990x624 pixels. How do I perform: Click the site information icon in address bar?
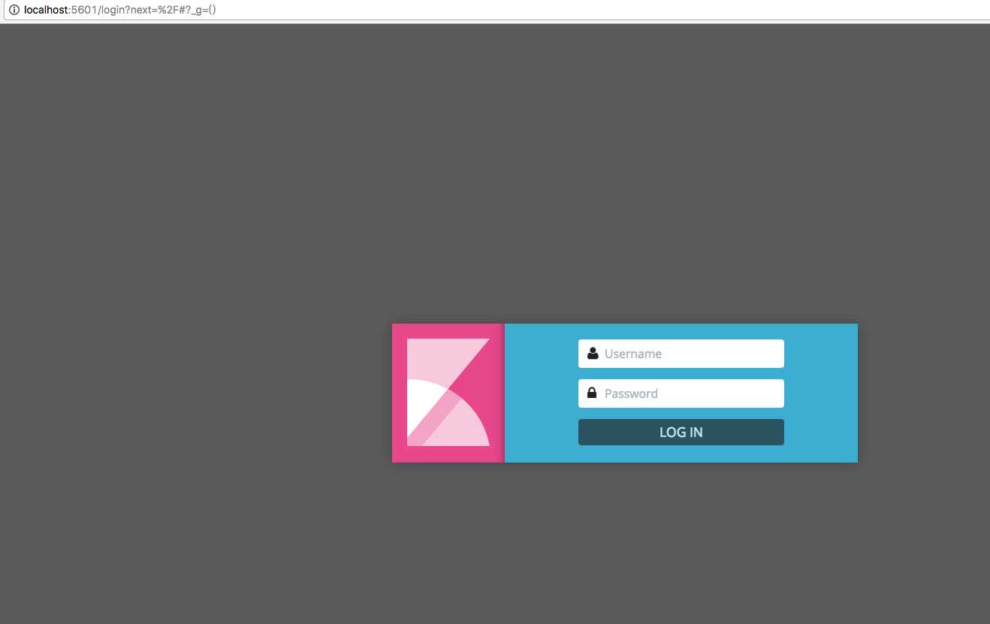[14, 10]
